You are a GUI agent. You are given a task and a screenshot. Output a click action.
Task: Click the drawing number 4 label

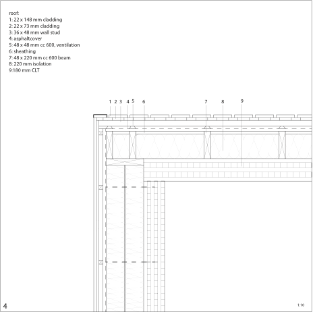pos(5,306)
